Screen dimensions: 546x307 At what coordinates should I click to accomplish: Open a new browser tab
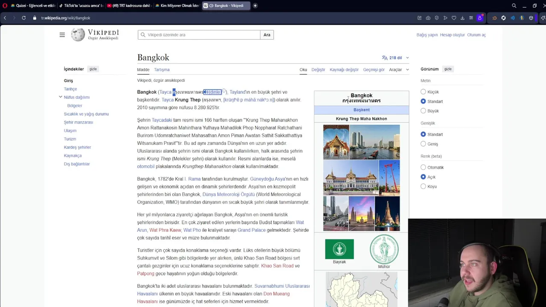click(x=255, y=6)
